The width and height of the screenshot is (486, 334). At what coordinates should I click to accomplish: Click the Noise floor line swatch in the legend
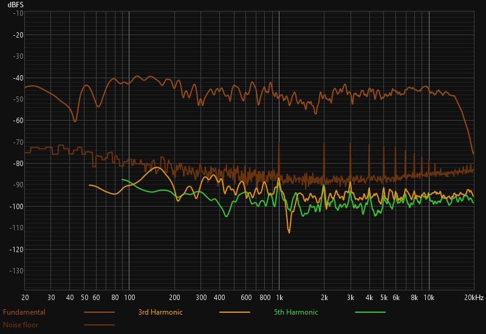coord(100,324)
